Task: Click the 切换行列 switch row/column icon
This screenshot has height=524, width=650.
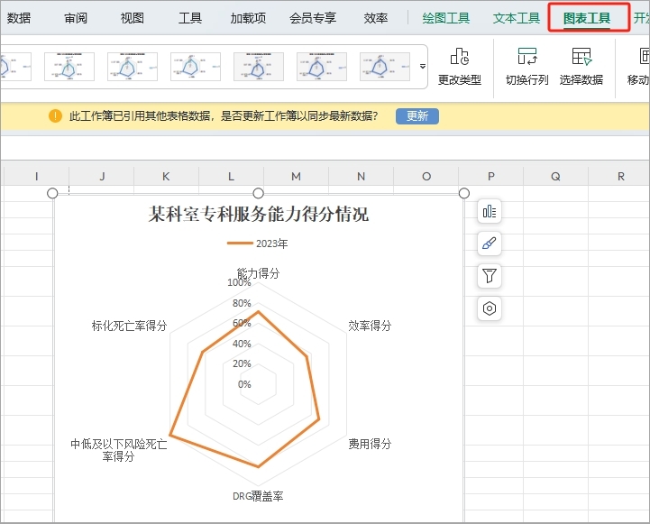Action: (x=526, y=58)
